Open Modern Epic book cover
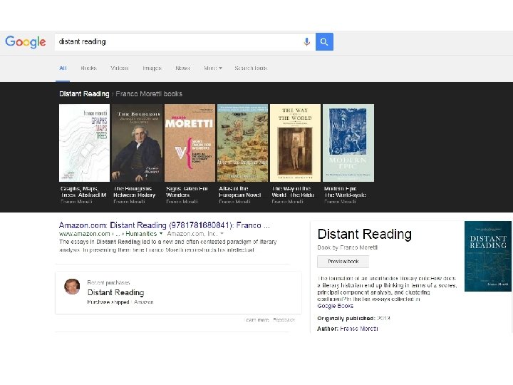The width and height of the screenshot is (513, 385). coord(348,143)
